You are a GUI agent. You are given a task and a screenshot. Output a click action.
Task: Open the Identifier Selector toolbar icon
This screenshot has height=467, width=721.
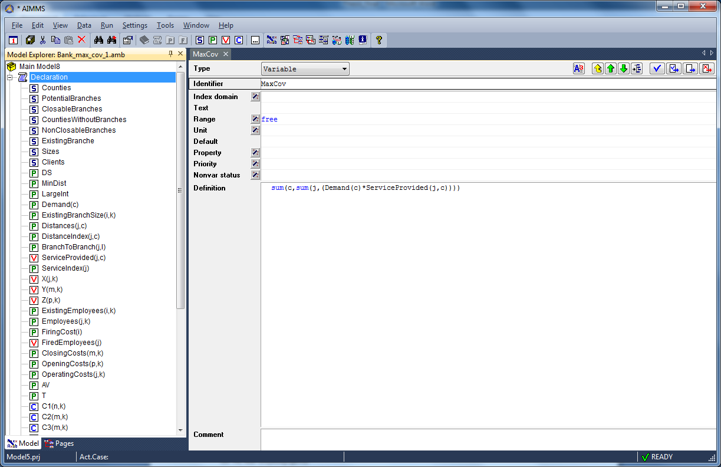pos(285,40)
